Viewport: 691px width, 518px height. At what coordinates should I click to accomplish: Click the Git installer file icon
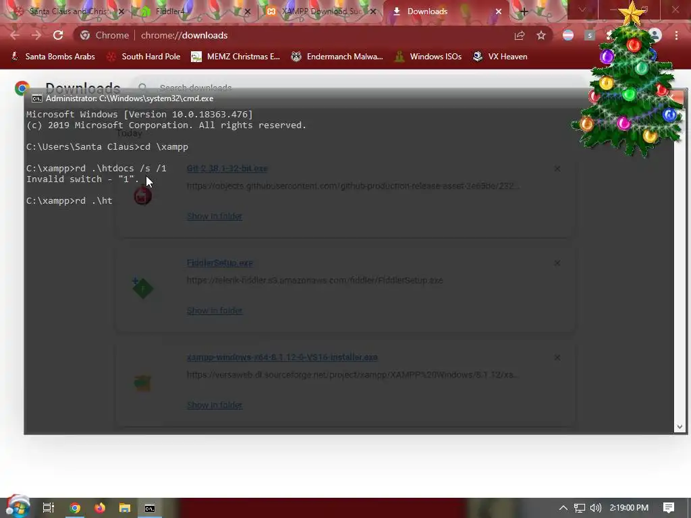click(x=142, y=196)
